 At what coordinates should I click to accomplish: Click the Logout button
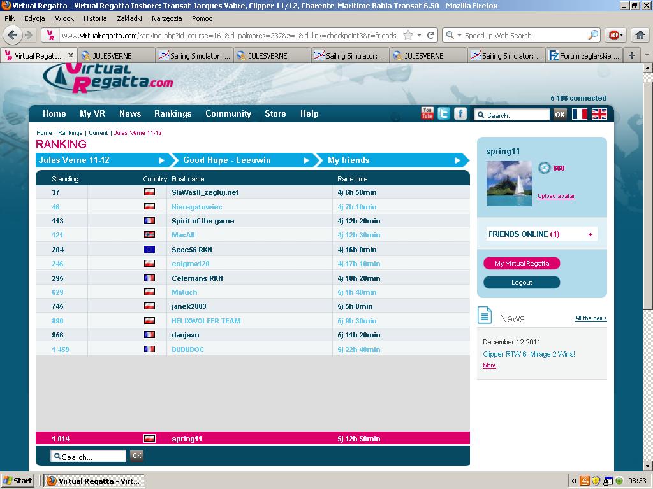521,282
